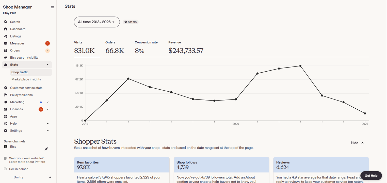Open Search via the magnifier icon

(6, 22)
